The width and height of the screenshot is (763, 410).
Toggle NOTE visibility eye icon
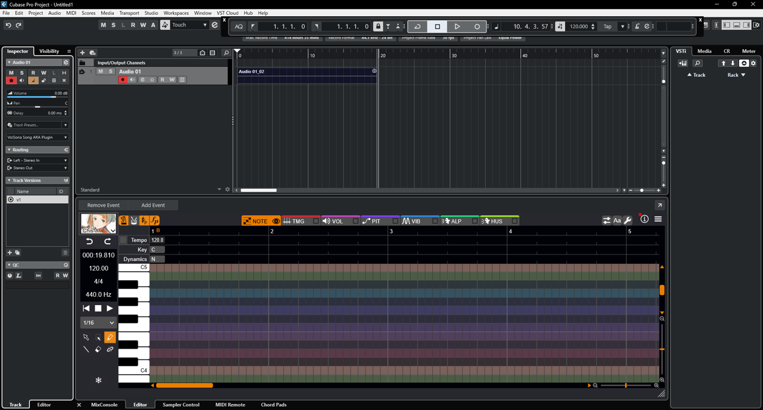click(275, 221)
